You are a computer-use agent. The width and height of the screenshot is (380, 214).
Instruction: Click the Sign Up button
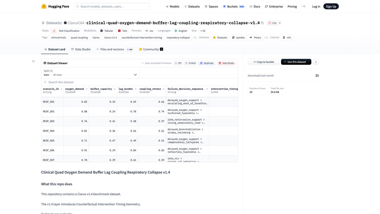[331, 6]
